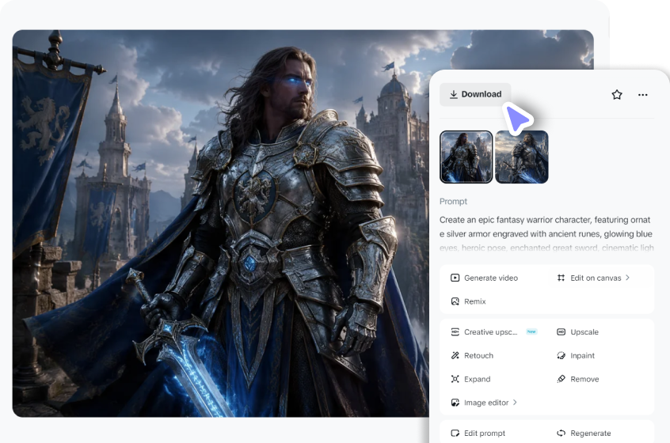This screenshot has width=670, height=443.
Task: Click the download arrow icon
Action: click(x=453, y=94)
